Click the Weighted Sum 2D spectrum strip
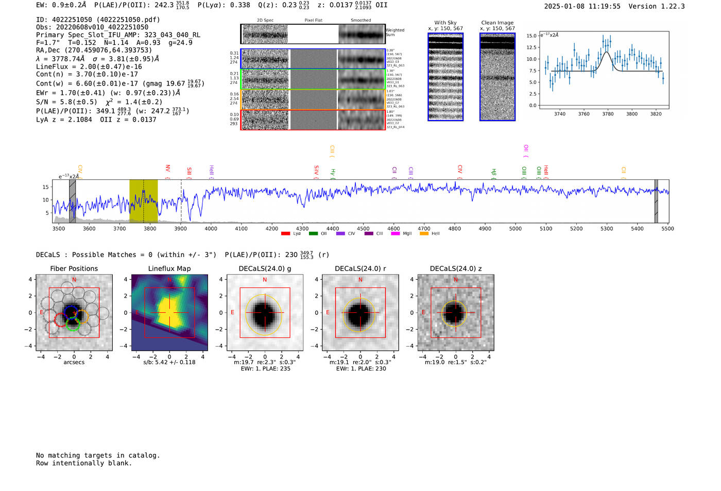721x491 pixels. point(313,34)
